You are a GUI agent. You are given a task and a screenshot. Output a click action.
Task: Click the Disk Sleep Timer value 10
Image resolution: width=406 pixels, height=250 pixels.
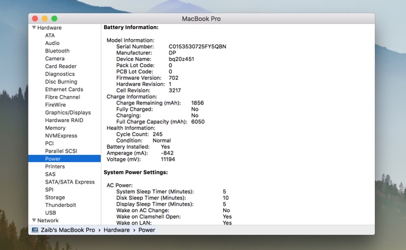pos(226,198)
